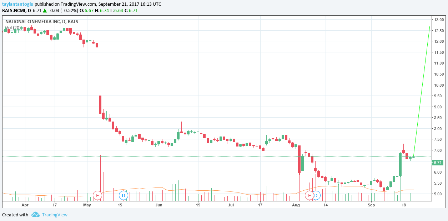
Task: Select the O:6.67 open value
Action: [x=87, y=11]
